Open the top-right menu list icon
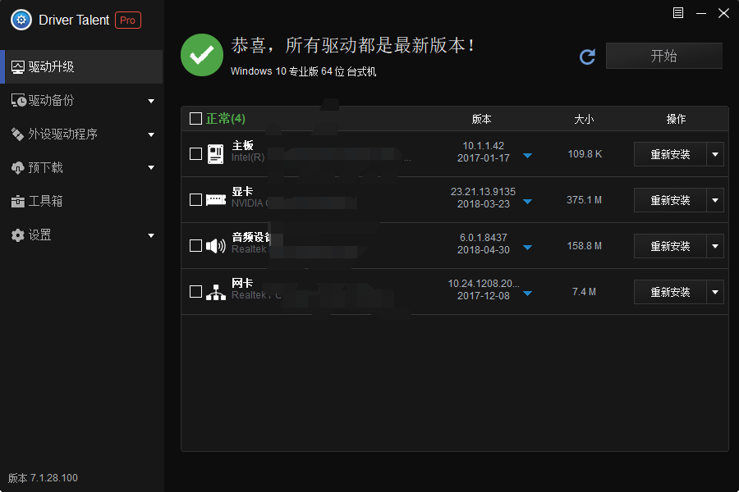739x492 pixels. tap(678, 13)
